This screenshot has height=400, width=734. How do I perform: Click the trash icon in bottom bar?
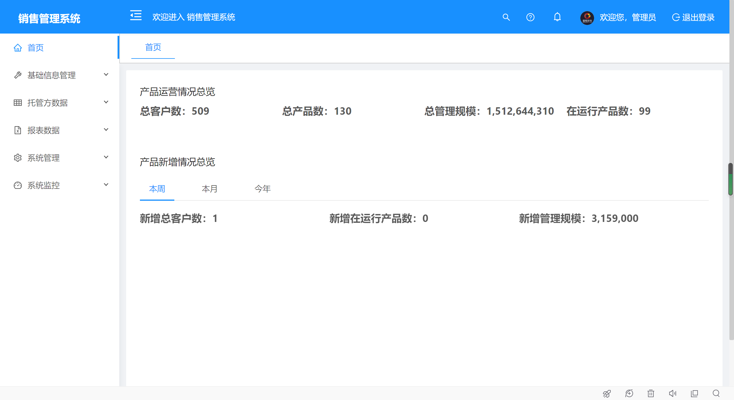651,393
